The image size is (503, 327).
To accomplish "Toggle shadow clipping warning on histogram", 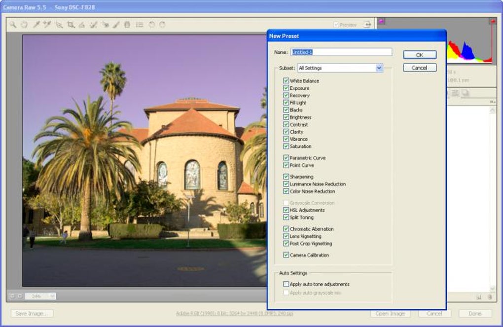I will coord(381,21).
